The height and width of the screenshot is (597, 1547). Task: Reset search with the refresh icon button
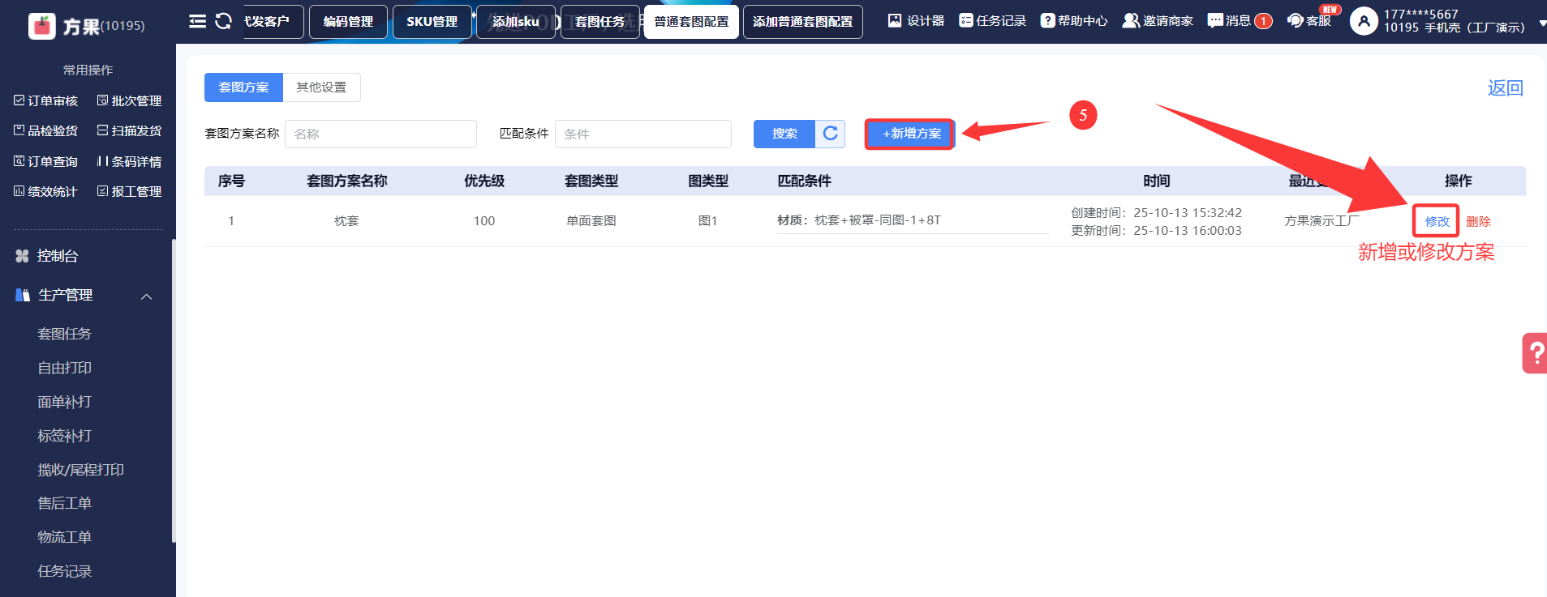click(830, 134)
